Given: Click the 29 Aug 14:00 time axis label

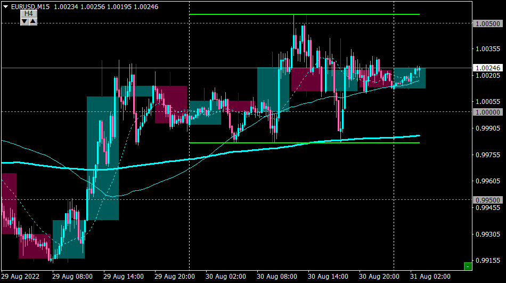Looking at the screenshot, I should 124,277.
